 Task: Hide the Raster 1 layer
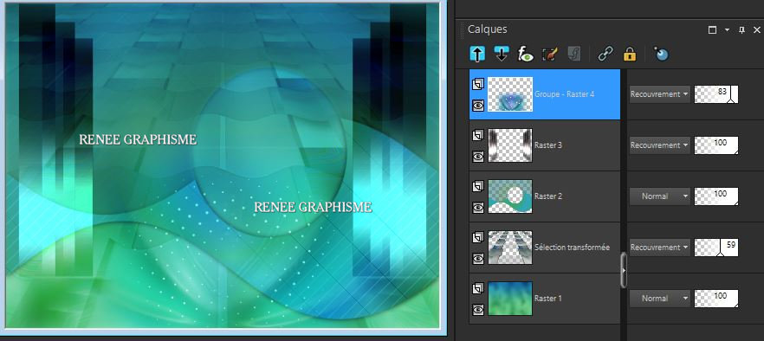click(478, 309)
